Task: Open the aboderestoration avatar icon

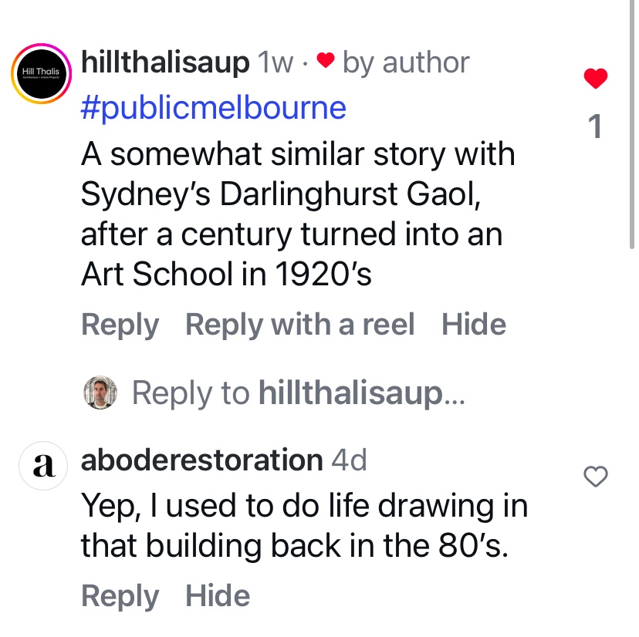Action: pos(45,465)
